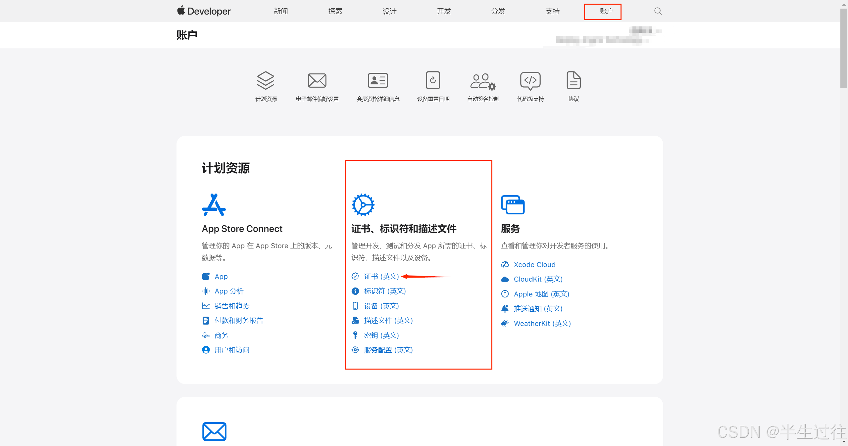This screenshot has height=446, width=848.
Task: Click the small icon beside App link
Action: pyautogui.click(x=206, y=276)
